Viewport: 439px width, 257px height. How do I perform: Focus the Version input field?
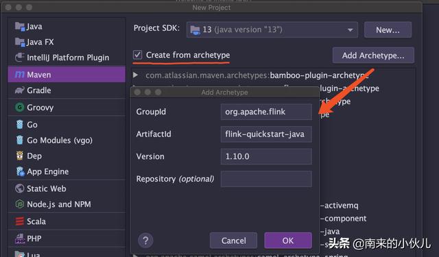266,156
